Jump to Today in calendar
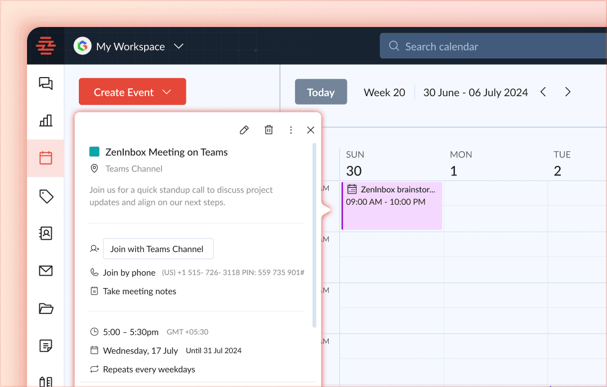The height and width of the screenshot is (387, 607). (x=321, y=92)
